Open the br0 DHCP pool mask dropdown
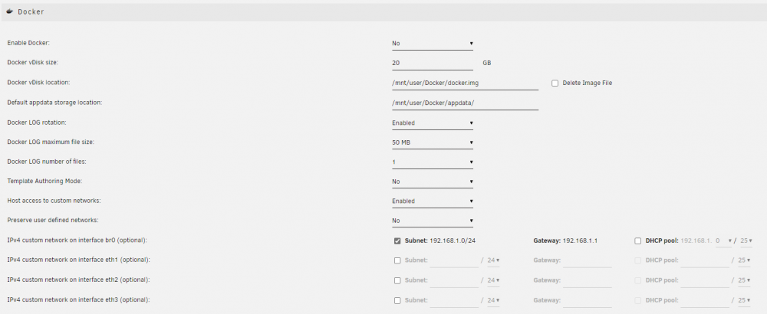767x314 pixels. [x=746, y=240]
